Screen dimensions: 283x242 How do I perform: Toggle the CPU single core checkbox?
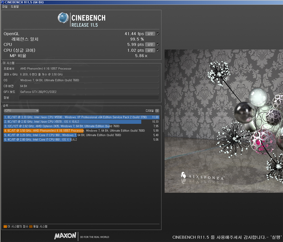coord(158,50)
